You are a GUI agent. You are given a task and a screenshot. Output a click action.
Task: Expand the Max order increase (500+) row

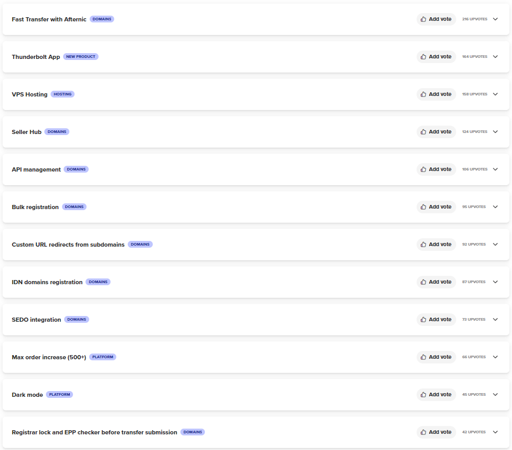(x=495, y=357)
